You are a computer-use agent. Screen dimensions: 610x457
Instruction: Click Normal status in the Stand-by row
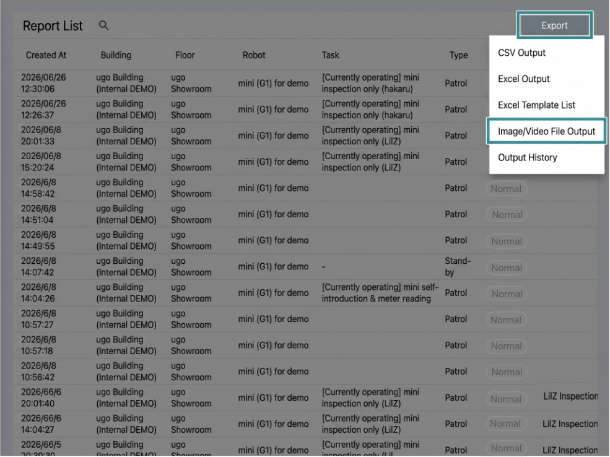[507, 268]
